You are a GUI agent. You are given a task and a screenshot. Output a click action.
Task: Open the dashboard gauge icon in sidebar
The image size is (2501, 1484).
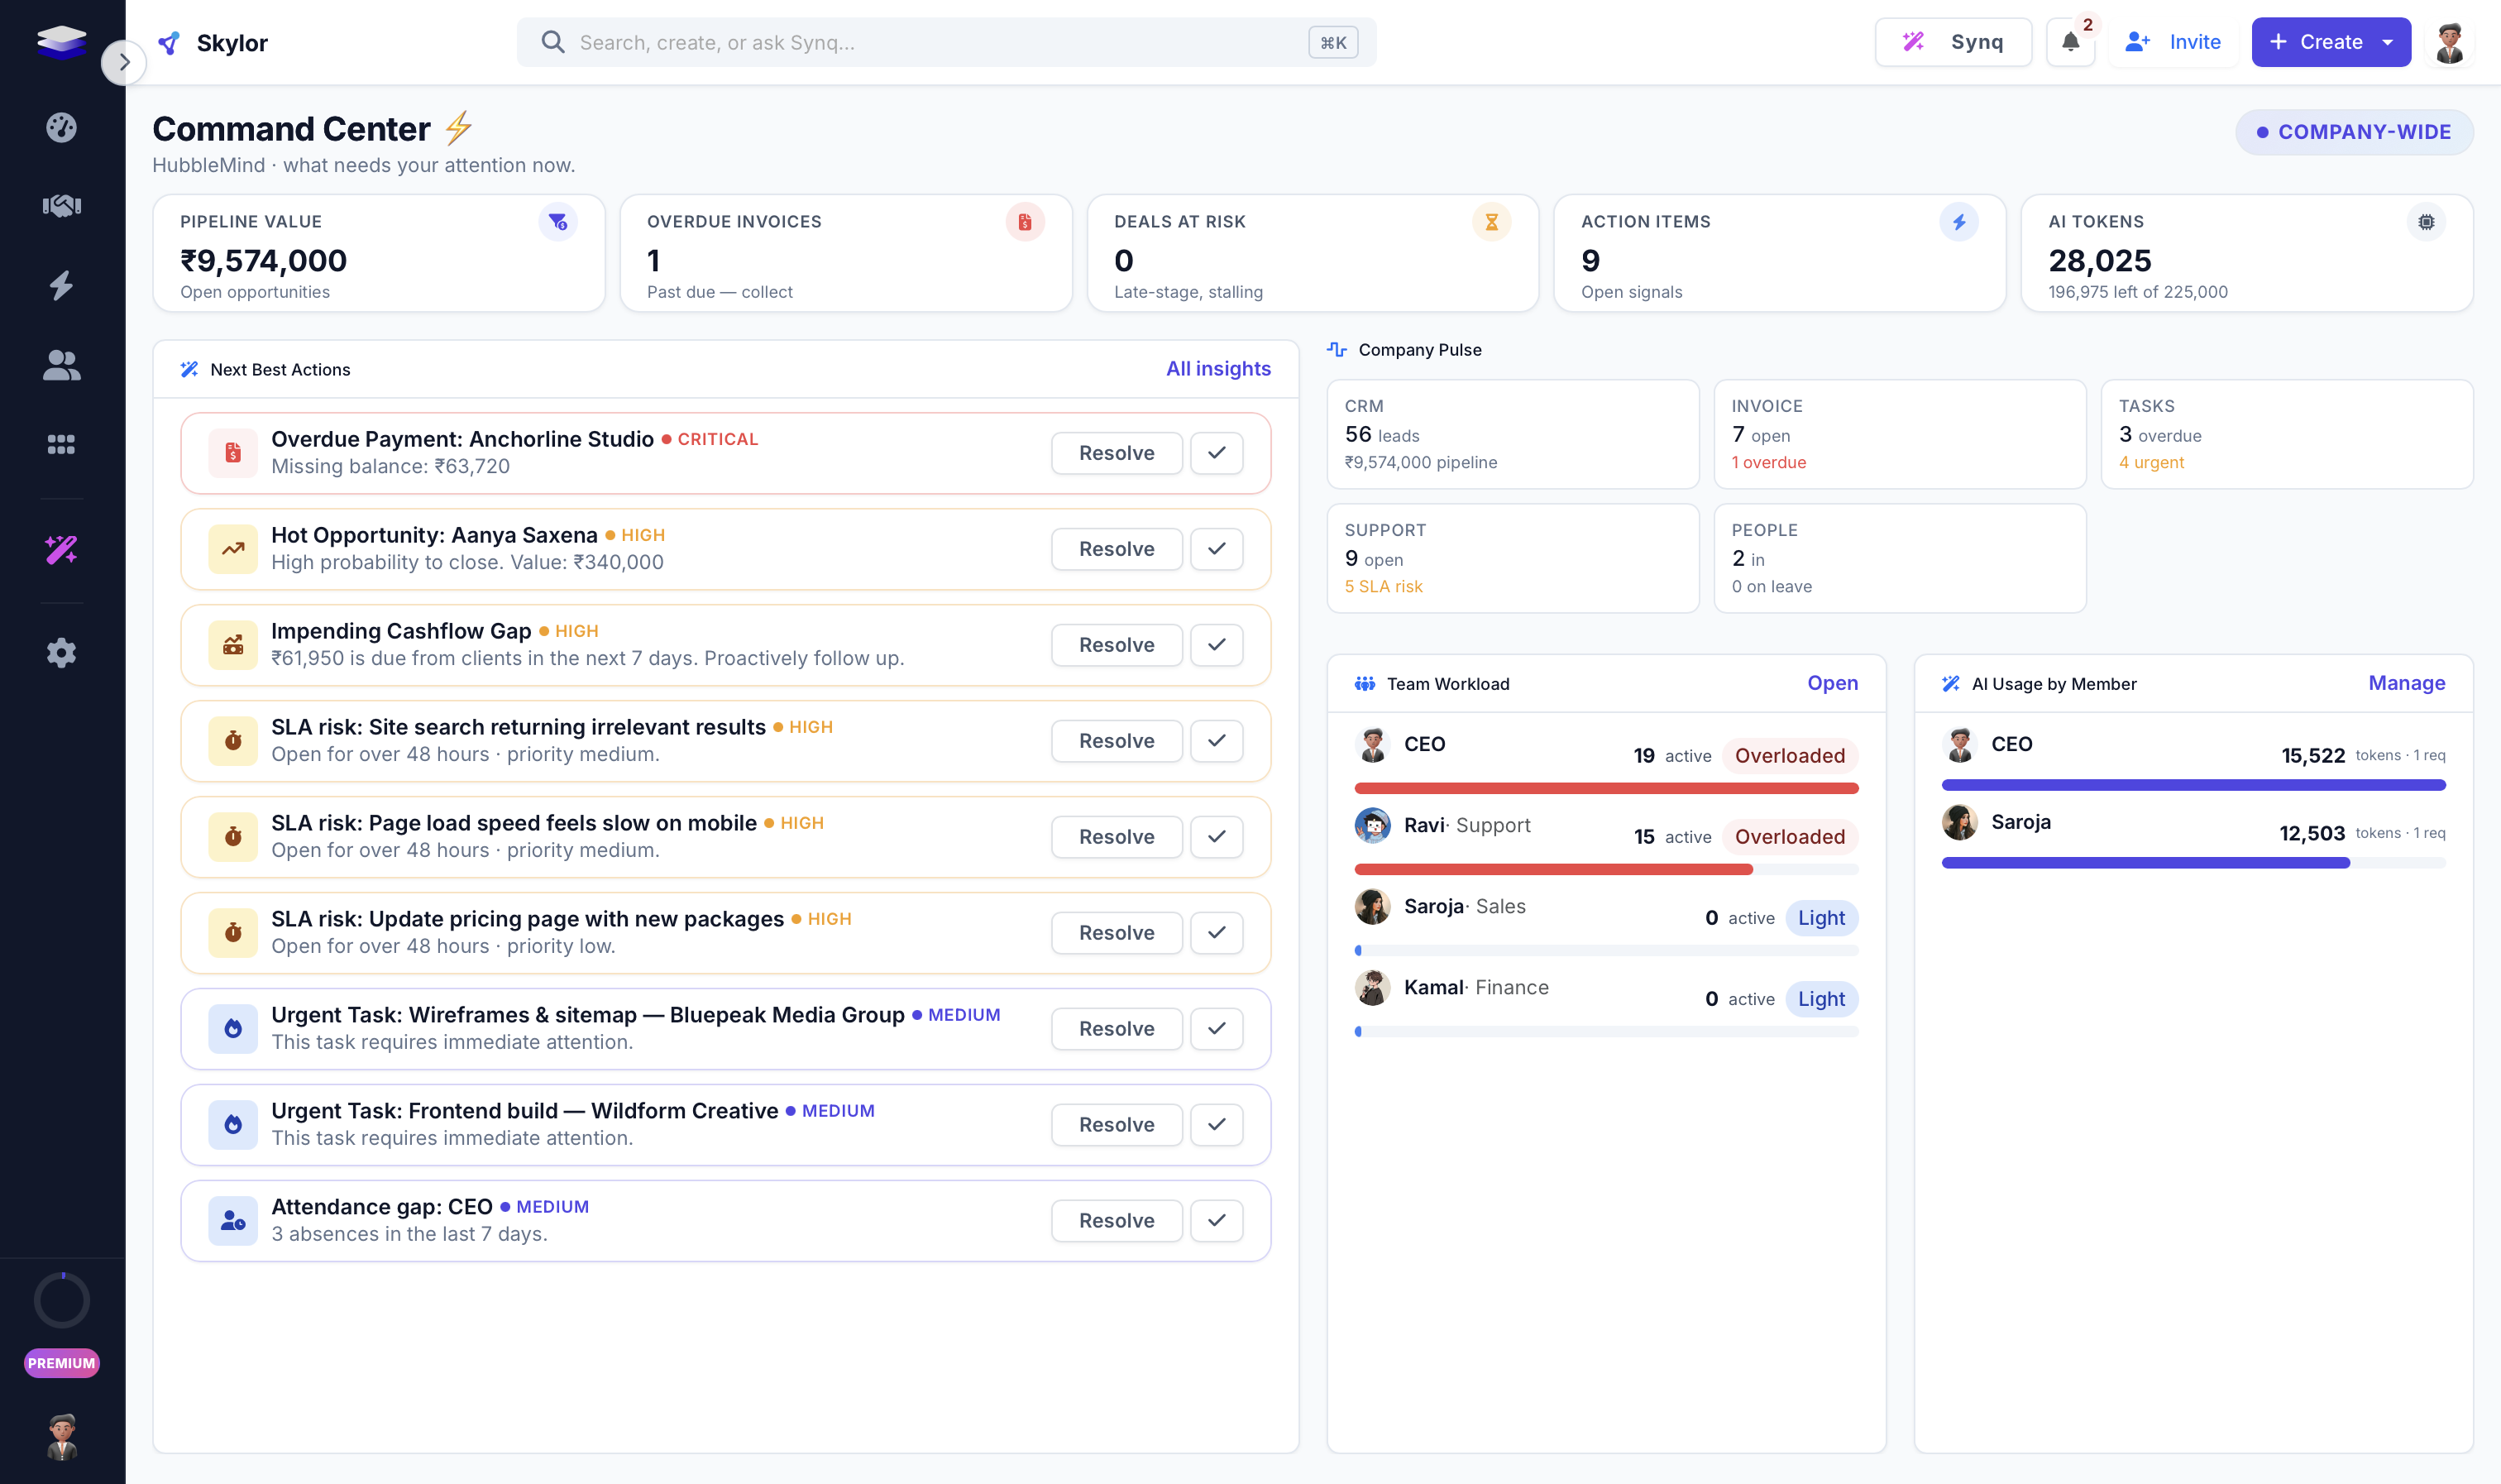click(x=61, y=128)
